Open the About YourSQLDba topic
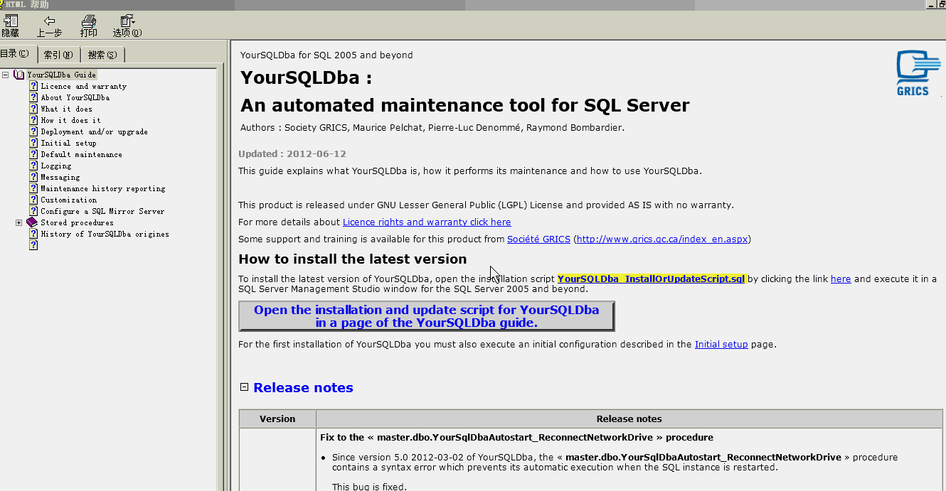The height and width of the screenshot is (491, 946). 75,97
